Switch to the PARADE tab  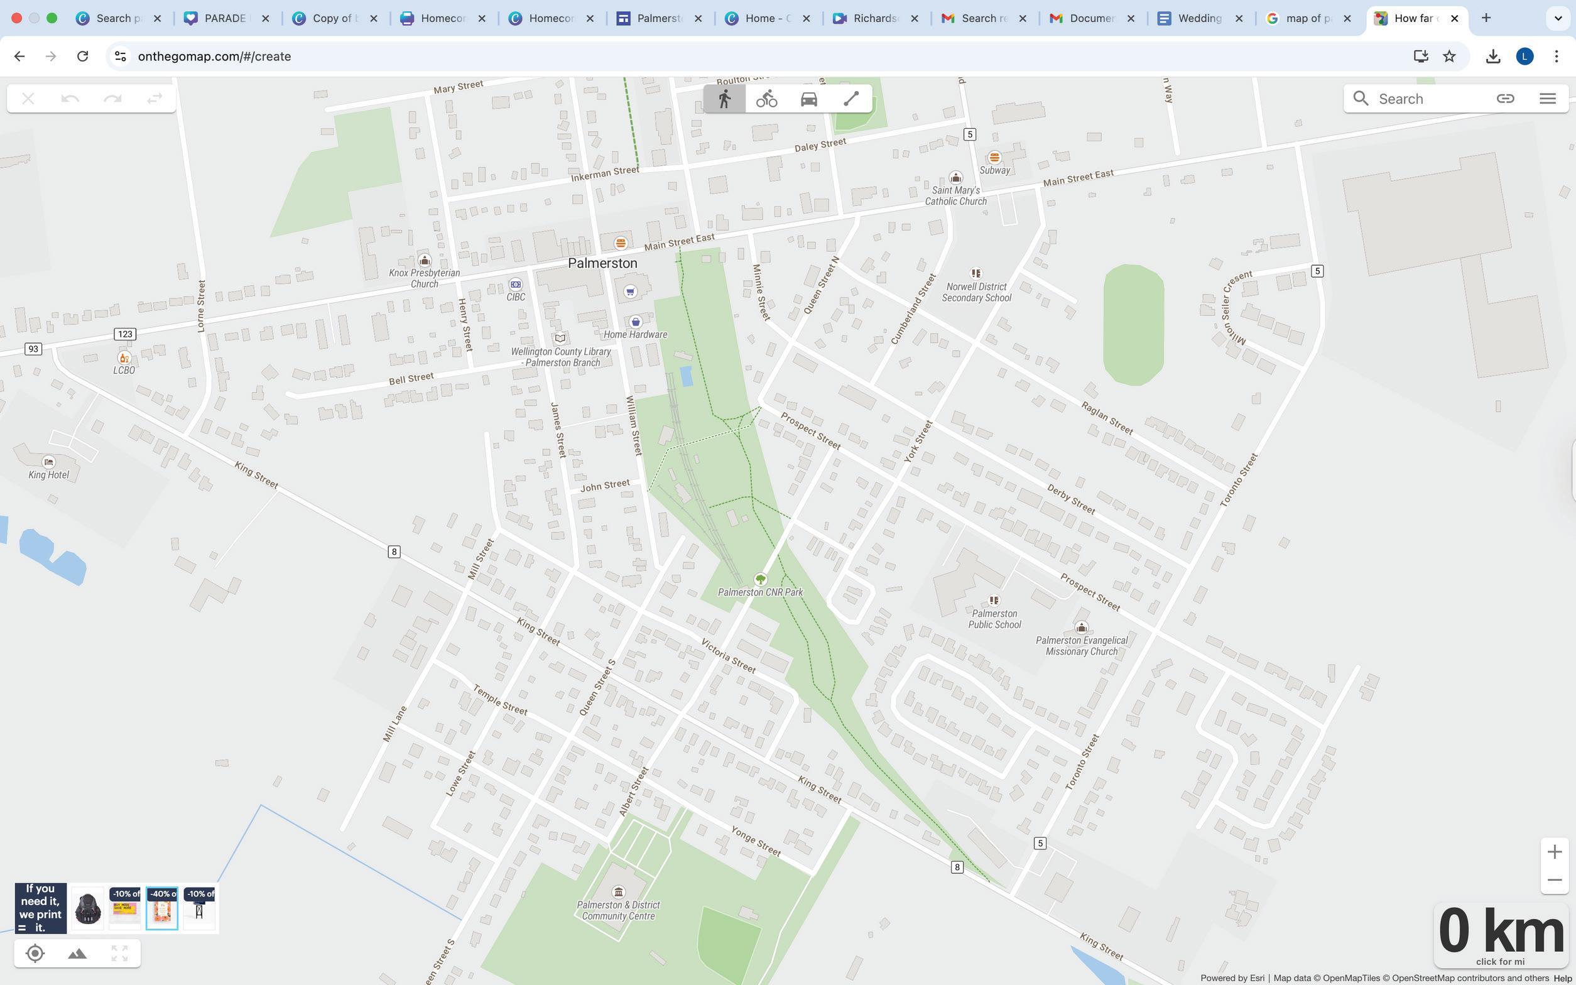[224, 18]
